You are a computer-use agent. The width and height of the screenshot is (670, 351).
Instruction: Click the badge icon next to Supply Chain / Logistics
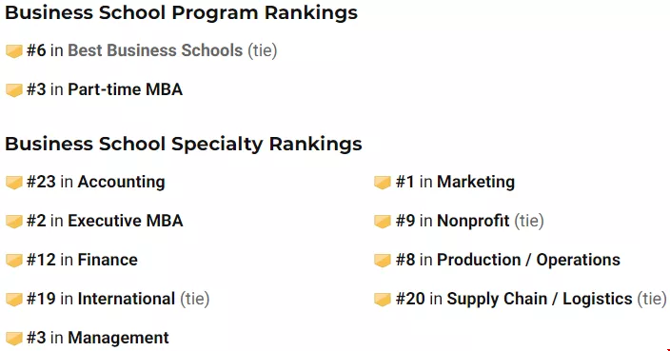pyautogui.click(x=383, y=300)
